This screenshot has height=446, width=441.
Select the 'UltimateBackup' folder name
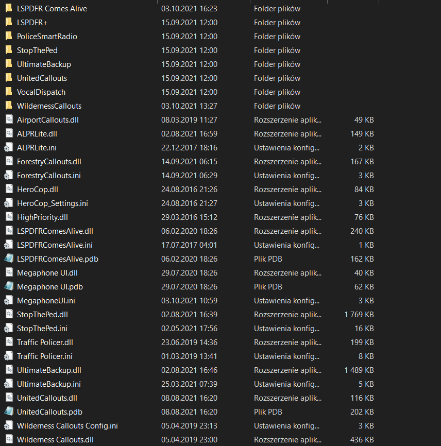click(x=44, y=64)
